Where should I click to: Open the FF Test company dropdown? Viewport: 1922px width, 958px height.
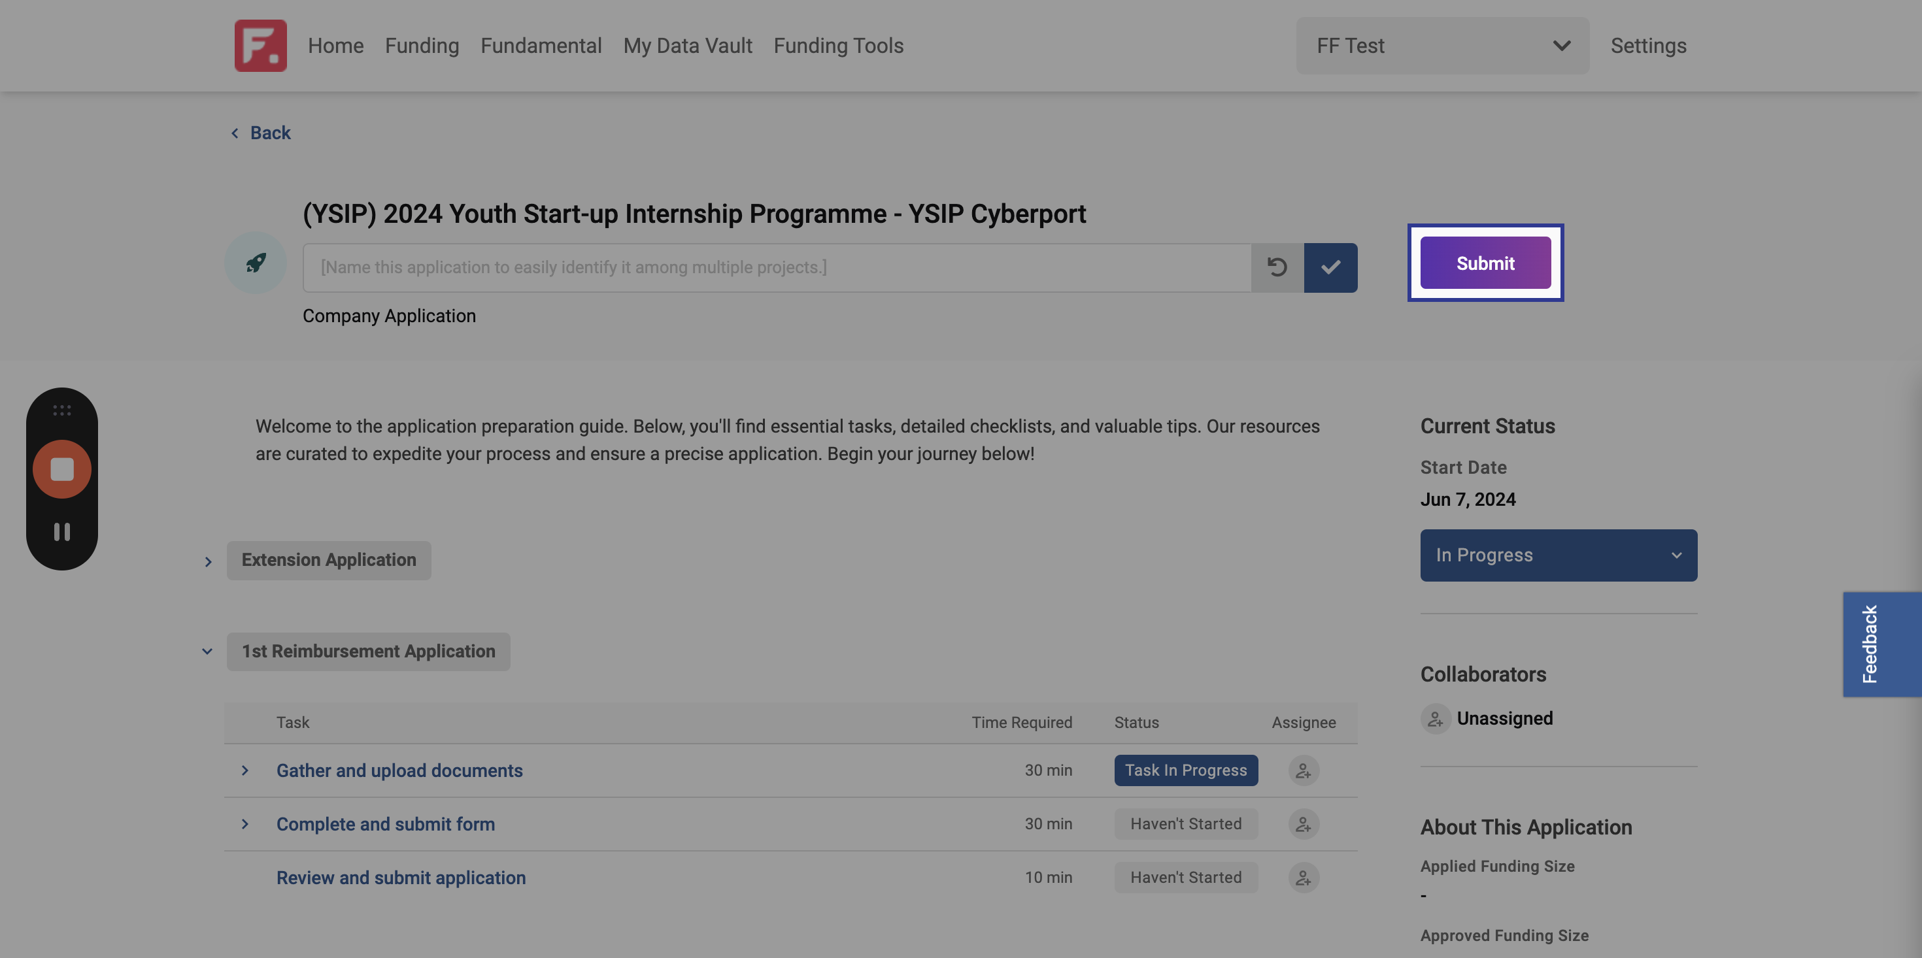pos(1442,46)
